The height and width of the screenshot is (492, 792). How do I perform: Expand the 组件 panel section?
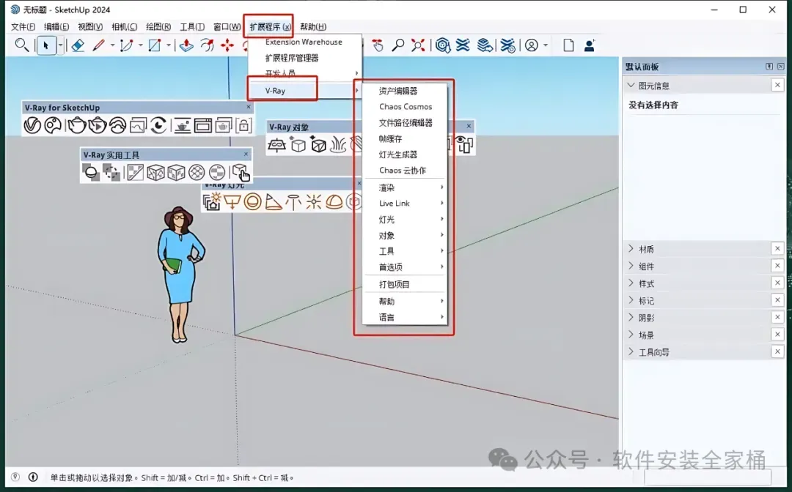pyautogui.click(x=631, y=266)
